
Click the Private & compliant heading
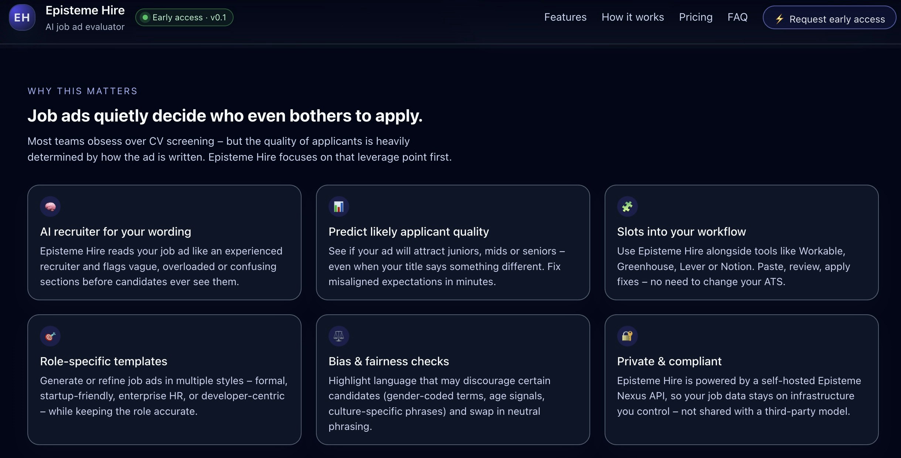pos(669,361)
